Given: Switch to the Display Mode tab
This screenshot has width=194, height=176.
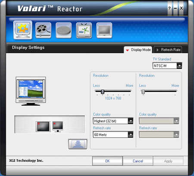Looking at the screenshot, I should pos(138,50).
